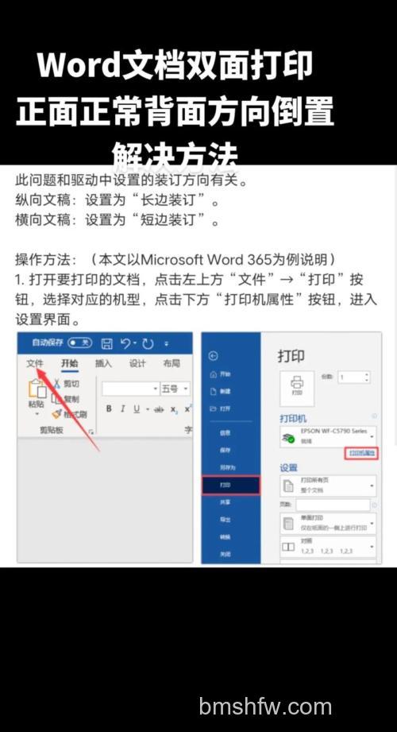Increase print copies with up stepper
The width and height of the screenshot is (397, 732).
click(367, 374)
